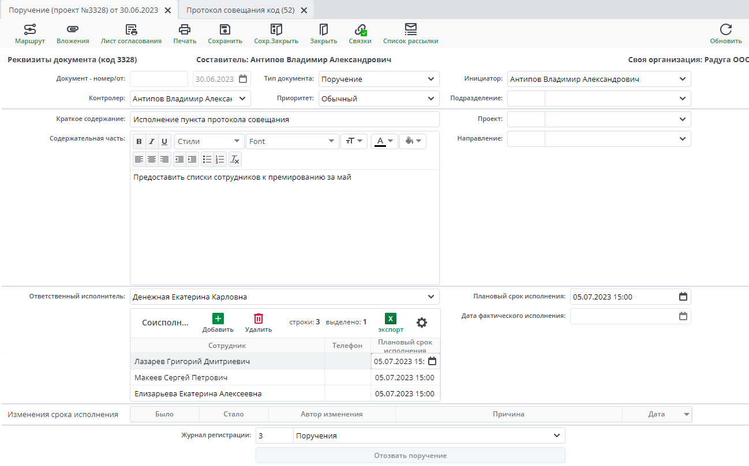This screenshot has height=466, width=749.
Task: Expand Подразделение dropdown
Action: [683, 98]
